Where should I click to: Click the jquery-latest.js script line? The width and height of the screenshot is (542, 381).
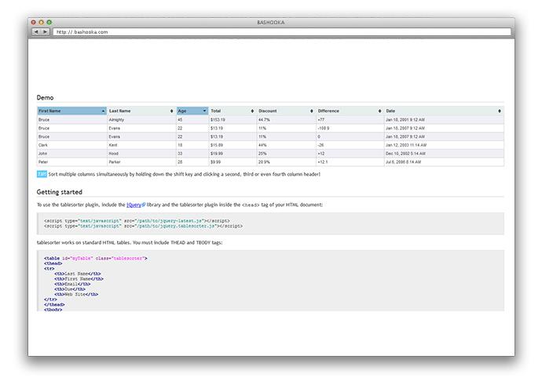click(137, 220)
